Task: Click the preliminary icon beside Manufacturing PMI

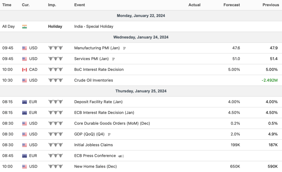Action: 124,48
